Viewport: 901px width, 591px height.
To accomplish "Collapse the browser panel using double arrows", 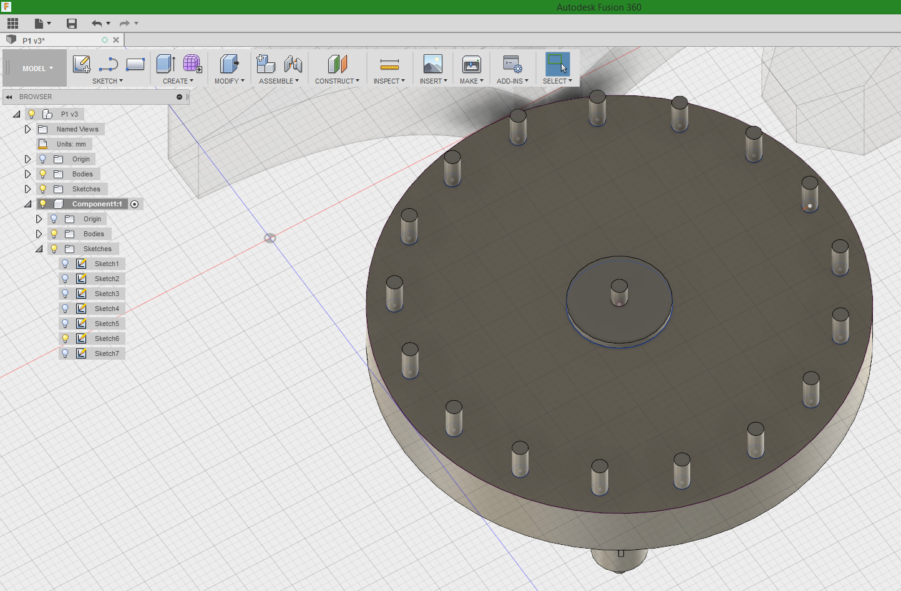I will tap(9, 97).
